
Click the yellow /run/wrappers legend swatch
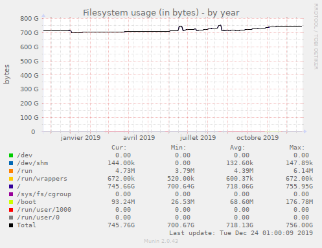(x=11, y=179)
